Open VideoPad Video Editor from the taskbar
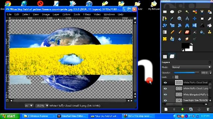The width and height of the screenshot is (213, 119). [72, 116]
